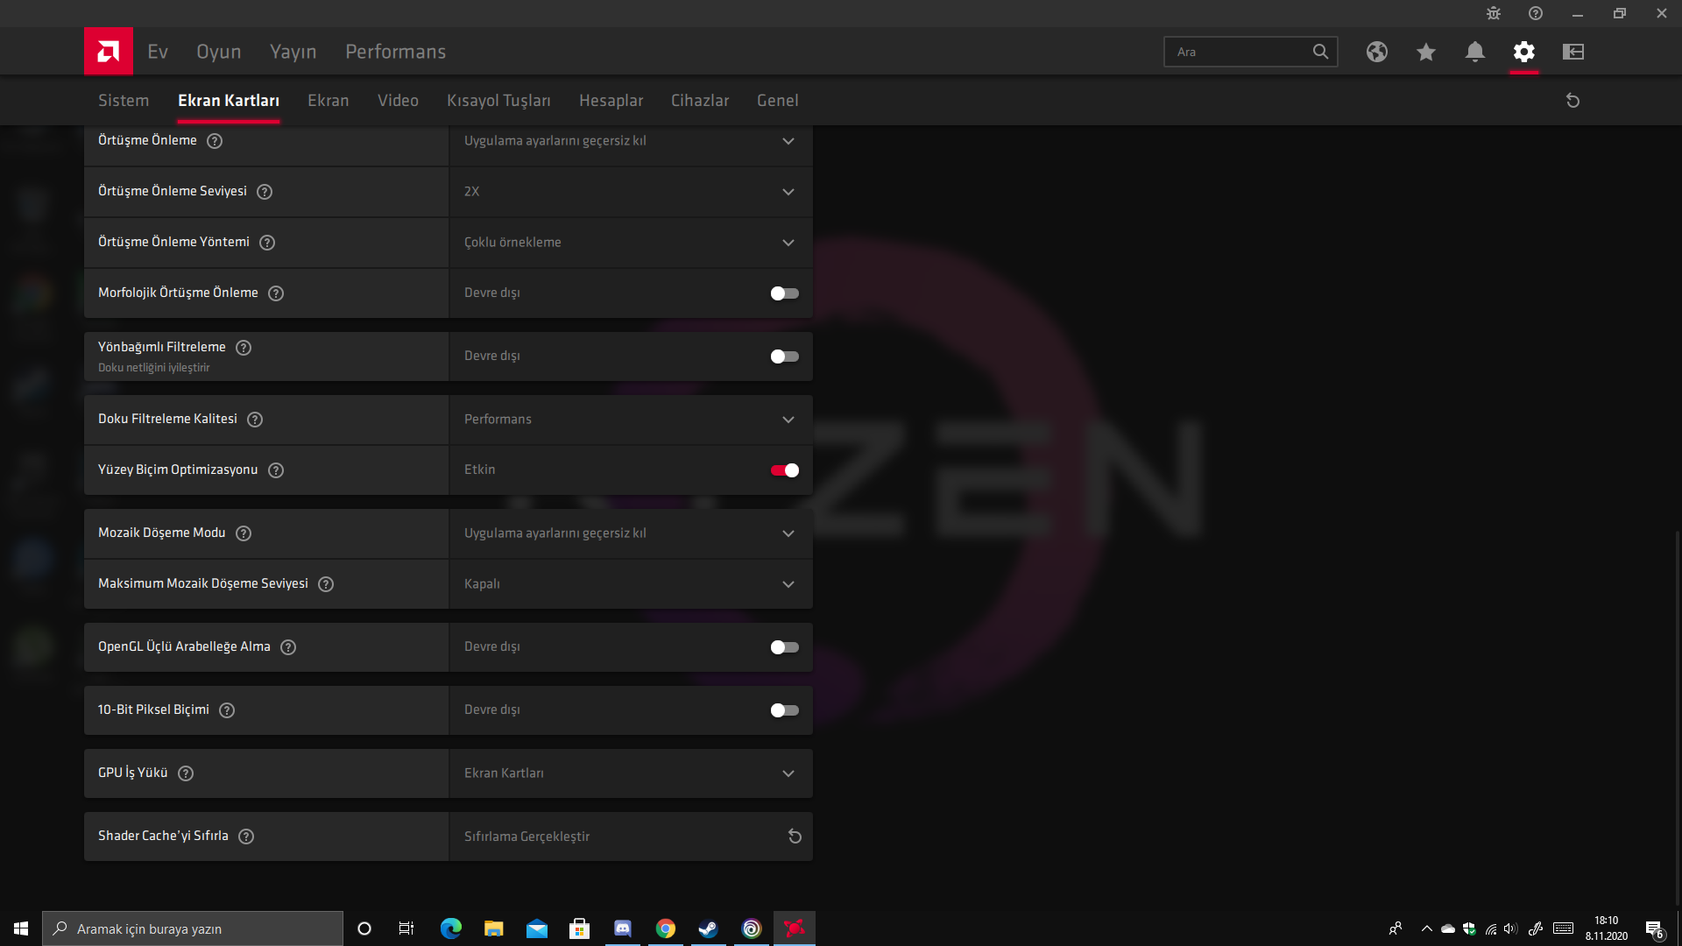
Task: Enable Morfolojik Örtüşme Önleme switch
Action: click(784, 293)
